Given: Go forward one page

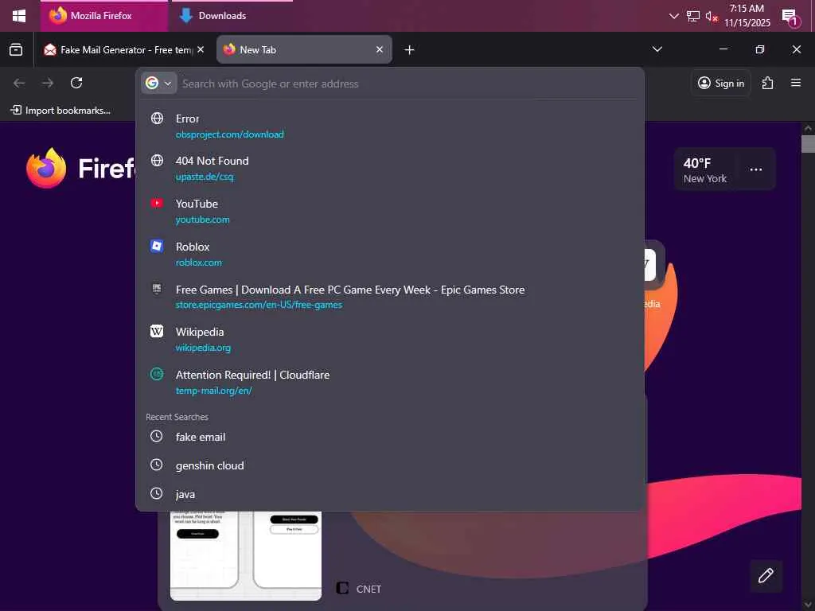Looking at the screenshot, I should (x=47, y=83).
